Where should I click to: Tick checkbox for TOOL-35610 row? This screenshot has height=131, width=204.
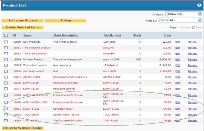pyautogui.click(x=6, y=115)
